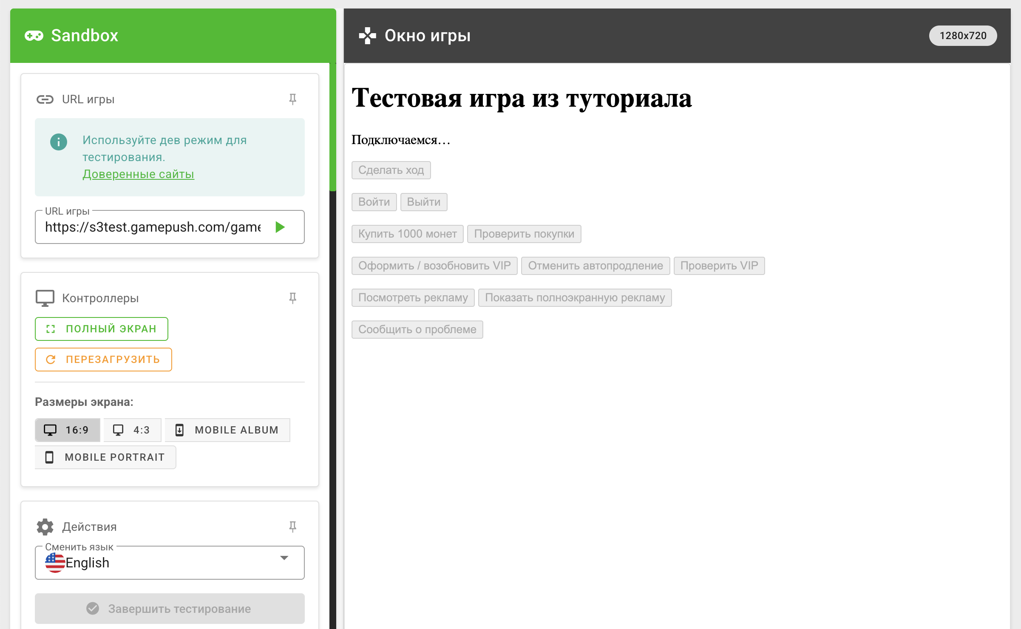
Task: Click Проверить покупки button
Action: click(x=524, y=234)
